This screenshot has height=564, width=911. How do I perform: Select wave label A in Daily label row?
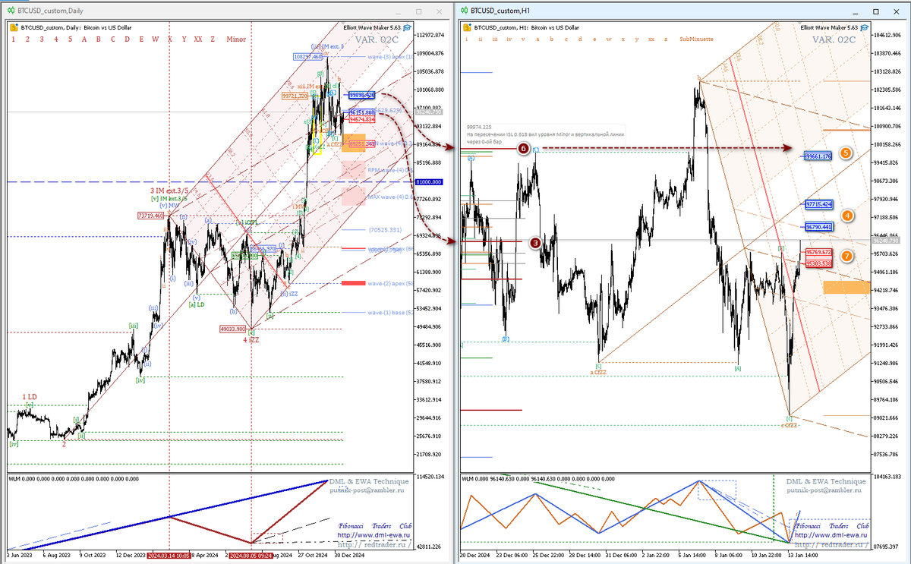(x=84, y=39)
